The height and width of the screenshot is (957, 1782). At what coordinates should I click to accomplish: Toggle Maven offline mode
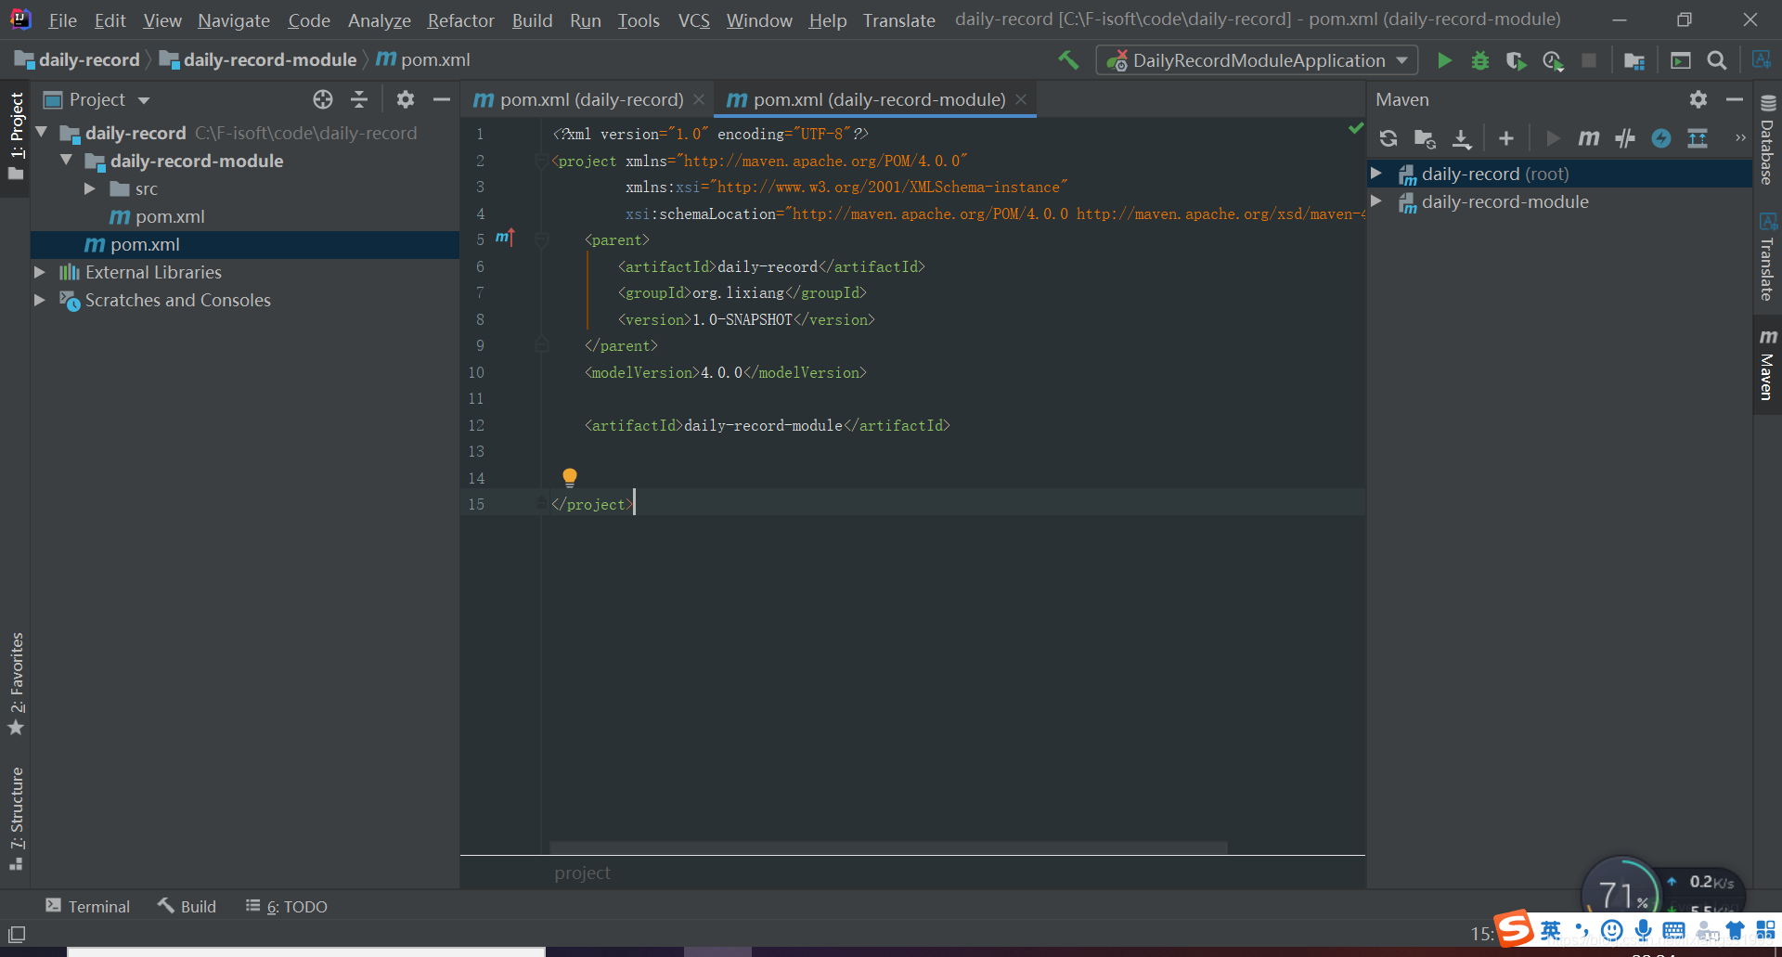1625,138
